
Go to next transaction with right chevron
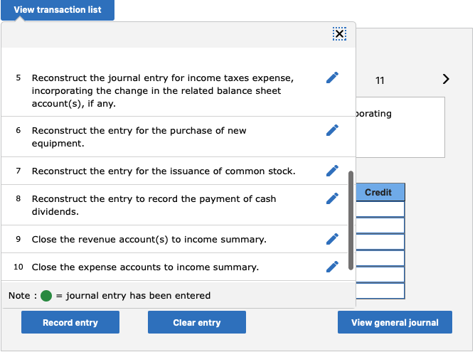[x=446, y=79]
